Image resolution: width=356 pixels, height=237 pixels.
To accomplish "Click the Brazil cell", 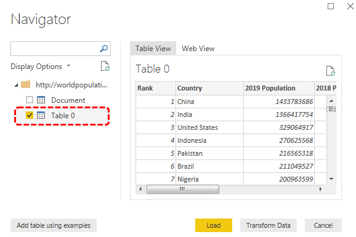I will point(209,166).
